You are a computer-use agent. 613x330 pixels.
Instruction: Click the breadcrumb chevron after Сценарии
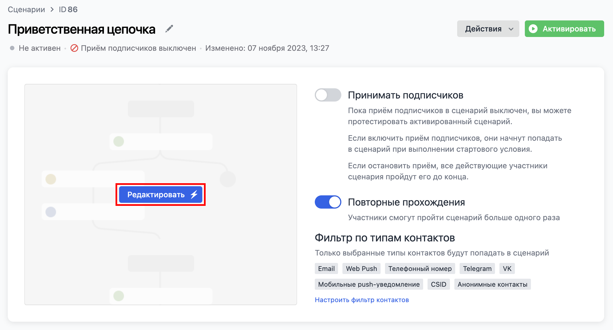tap(52, 10)
